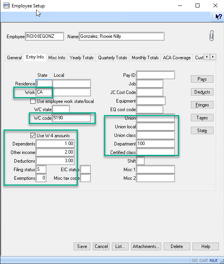Enable Use employee work state/local

tap(33, 101)
